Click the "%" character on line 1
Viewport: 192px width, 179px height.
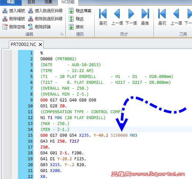click(41, 53)
